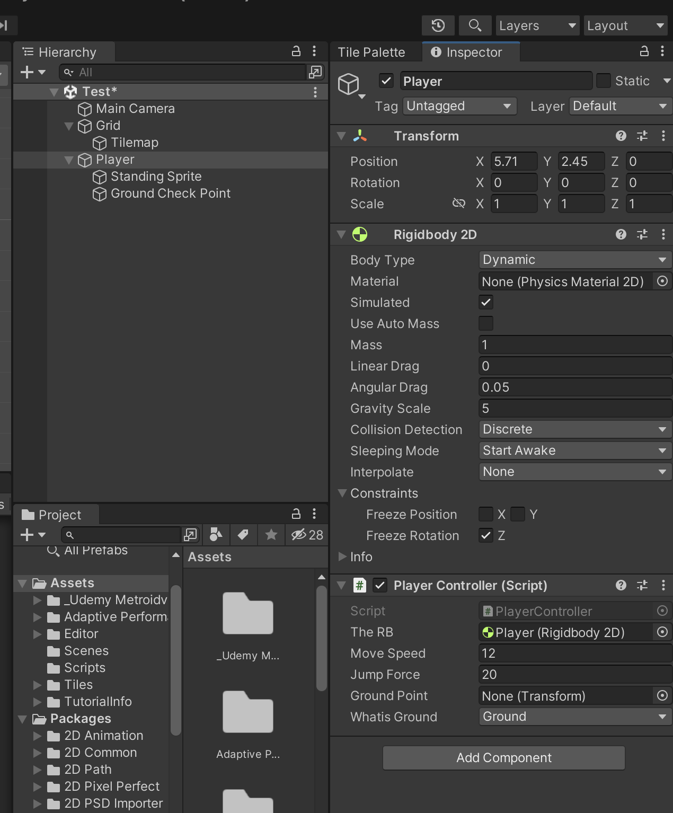This screenshot has width=673, height=813.
Task: Collapse the Grid hierarchy item
Action: [x=68, y=126]
